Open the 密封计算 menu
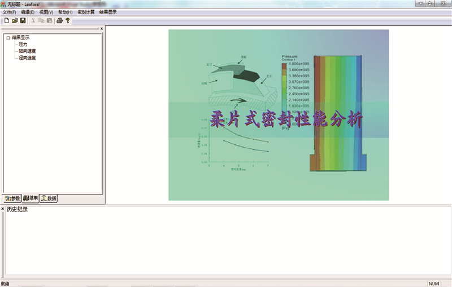Viewport: 452px width, 287px height. point(86,12)
